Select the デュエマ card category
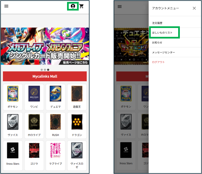This screenshot has height=174, width=202. (x=55, y=97)
